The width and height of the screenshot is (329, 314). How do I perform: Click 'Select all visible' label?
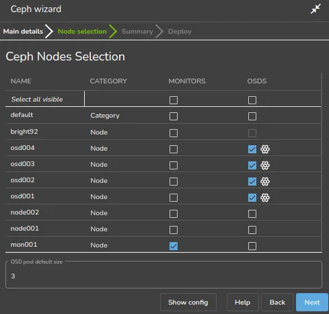point(37,100)
